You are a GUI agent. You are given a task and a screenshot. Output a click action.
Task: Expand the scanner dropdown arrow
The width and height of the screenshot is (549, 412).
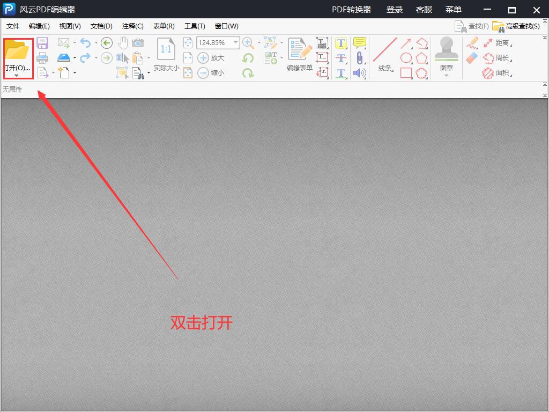(x=75, y=57)
